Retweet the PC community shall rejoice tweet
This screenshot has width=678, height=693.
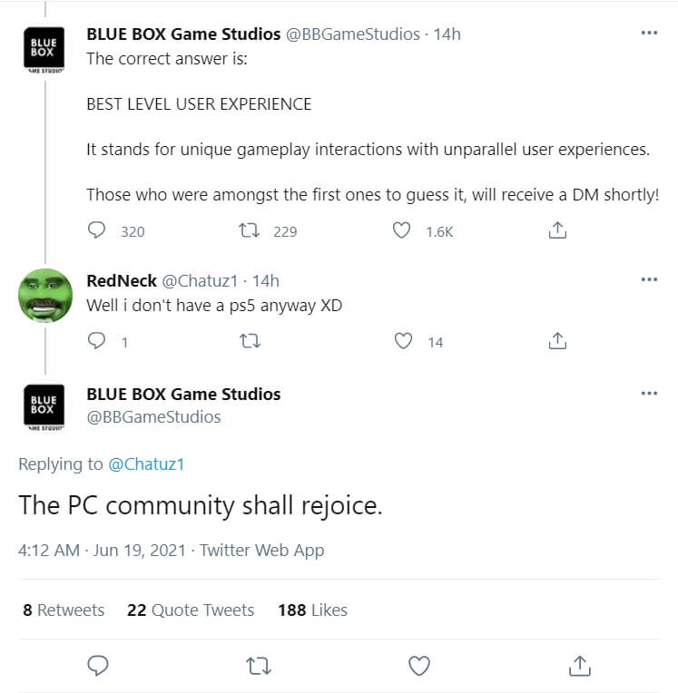click(258, 666)
